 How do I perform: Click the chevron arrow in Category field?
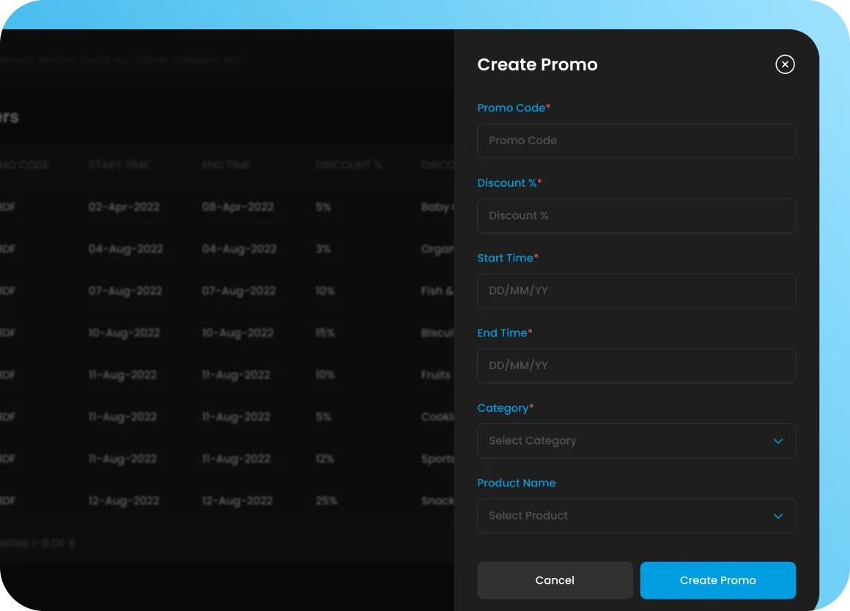(x=778, y=441)
